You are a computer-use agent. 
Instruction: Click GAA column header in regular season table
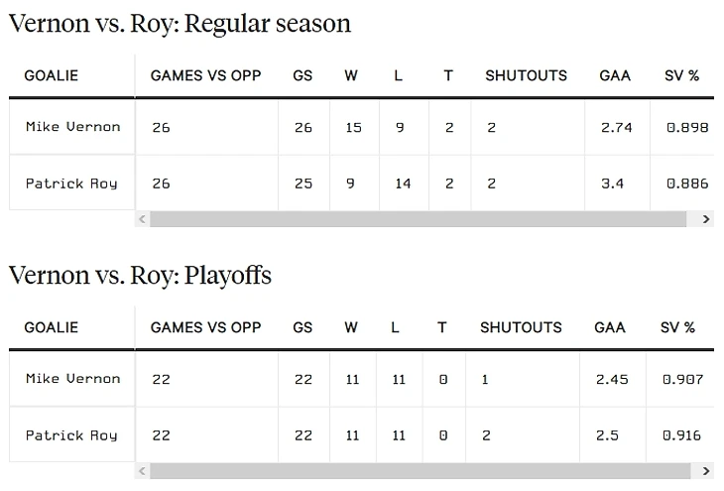coord(615,75)
